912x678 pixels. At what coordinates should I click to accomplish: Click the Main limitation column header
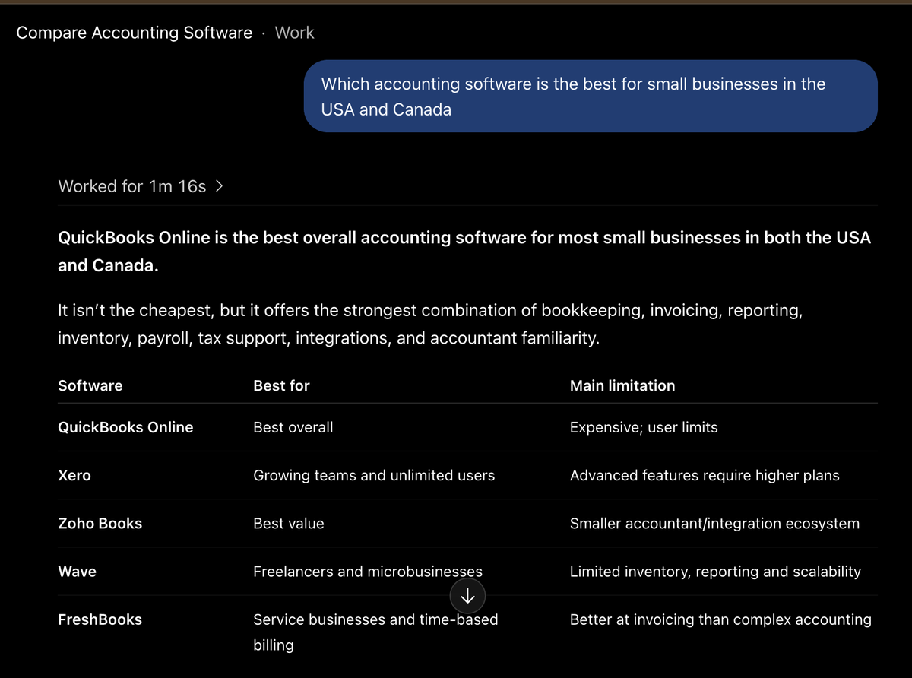tap(622, 385)
